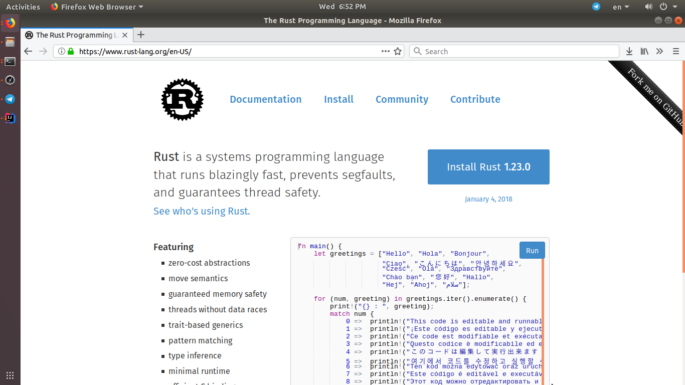Open the Firefox hamburger menu

pos(675,51)
